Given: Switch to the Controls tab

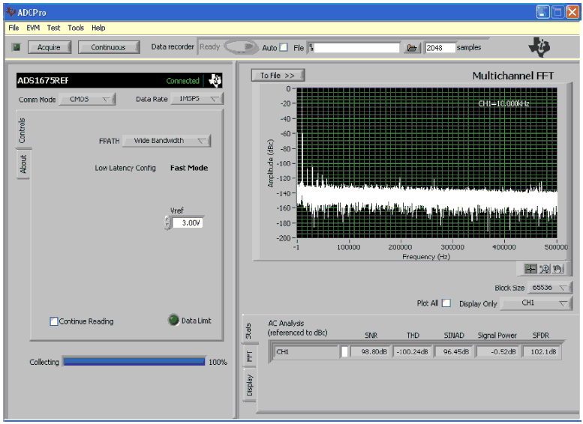Looking at the screenshot, I should [23, 130].
